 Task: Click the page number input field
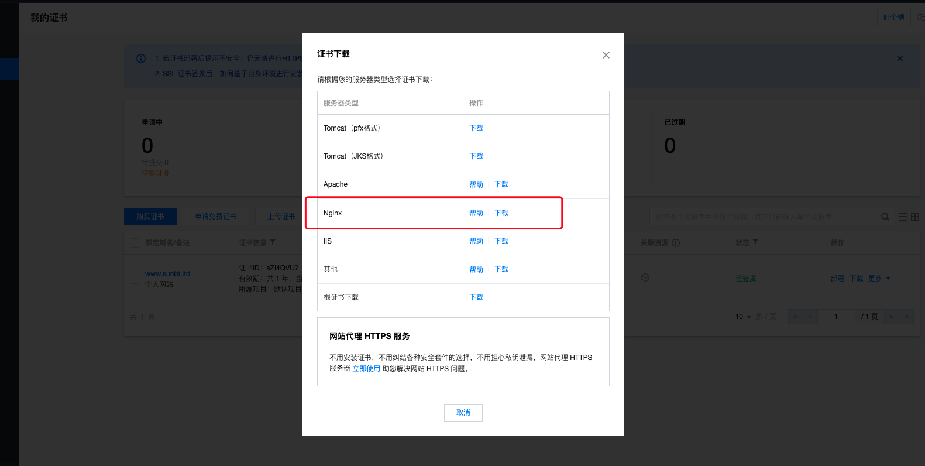836,317
